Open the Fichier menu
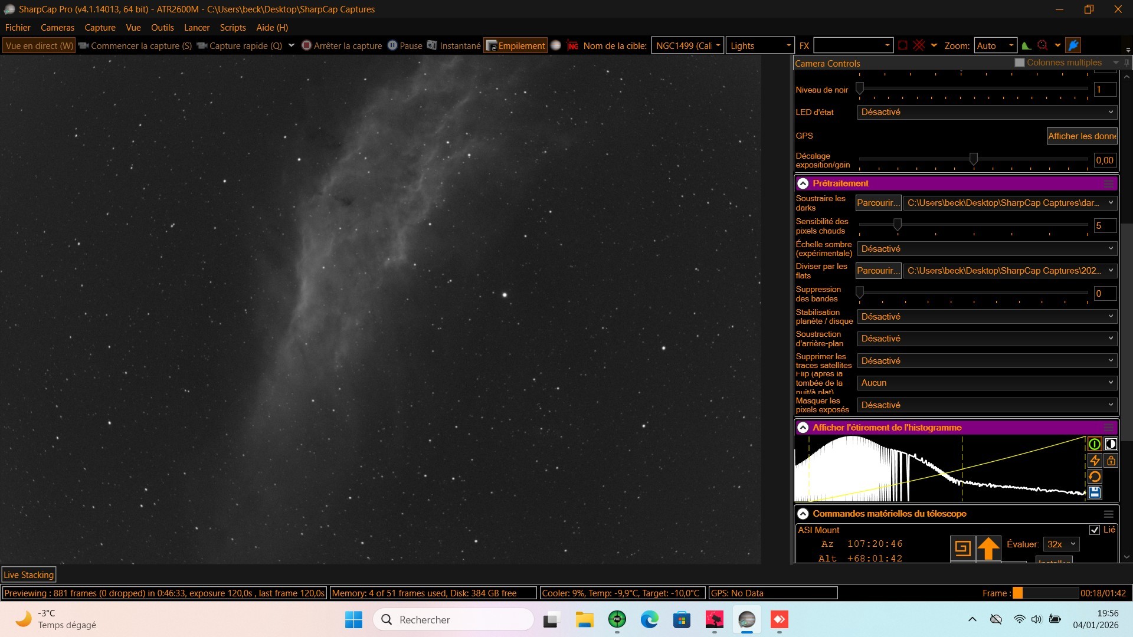The image size is (1133, 637). tap(18, 28)
